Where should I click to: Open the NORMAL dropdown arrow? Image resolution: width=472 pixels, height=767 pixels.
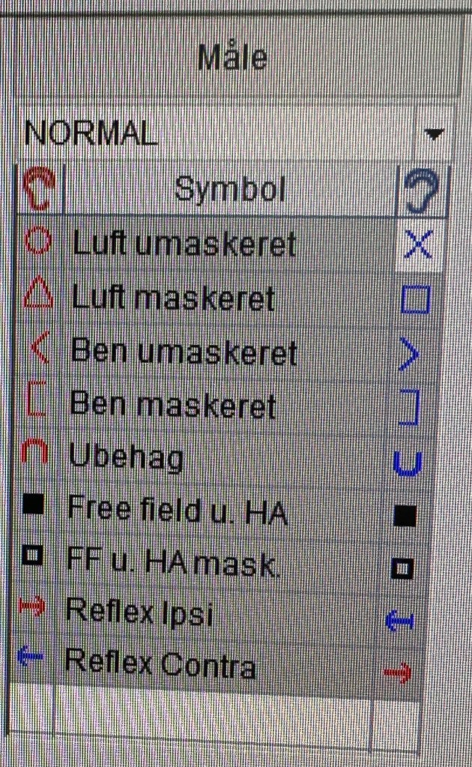click(x=434, y=134)
